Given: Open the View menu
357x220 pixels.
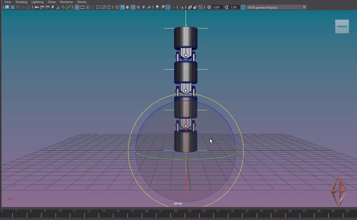Looking at the screenshot, I should (8, 2).
